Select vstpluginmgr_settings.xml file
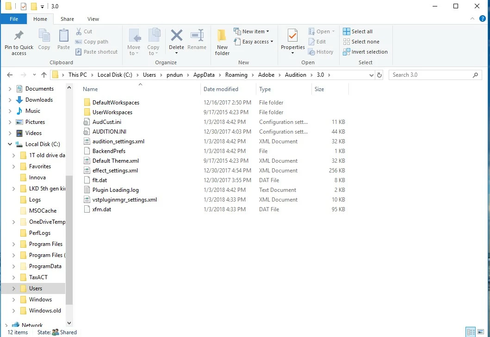Screen dimensions: 490x337 (124, 200)
